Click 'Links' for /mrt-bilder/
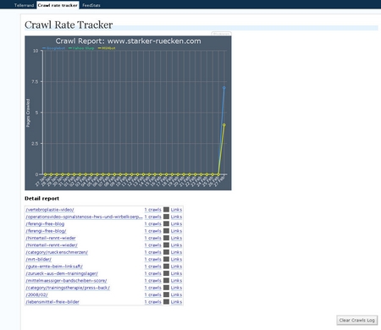 (176, 259)
